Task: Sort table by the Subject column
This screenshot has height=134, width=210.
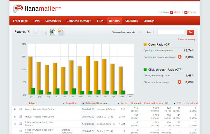Action: (x=32, y=103)
